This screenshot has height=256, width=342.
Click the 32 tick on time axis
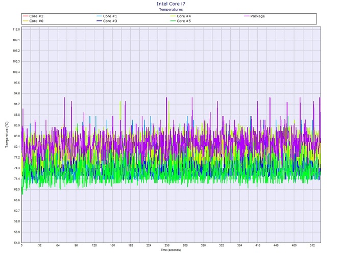pyautogui.click(x=40, y=245)
